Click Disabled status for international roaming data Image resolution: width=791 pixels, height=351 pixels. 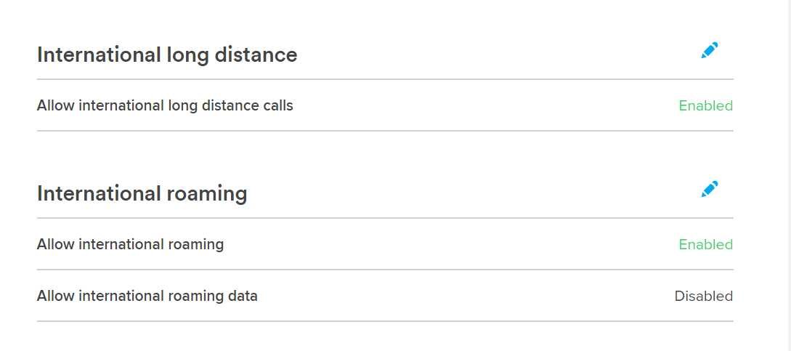tap(704, 296)
